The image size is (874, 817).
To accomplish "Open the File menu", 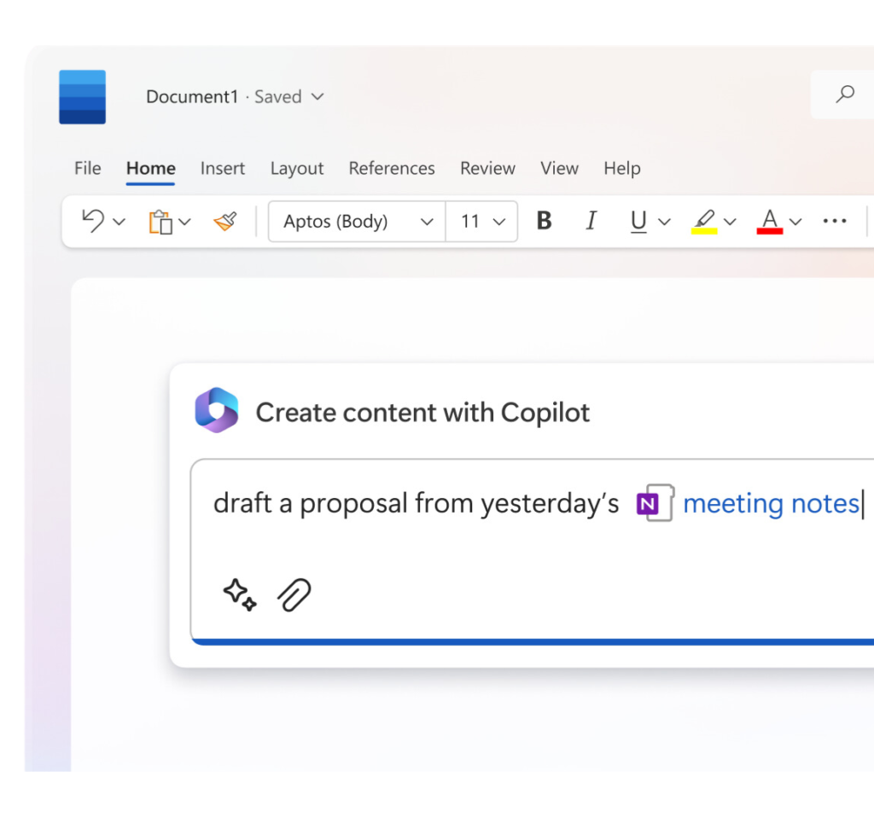I will point(88,168).
